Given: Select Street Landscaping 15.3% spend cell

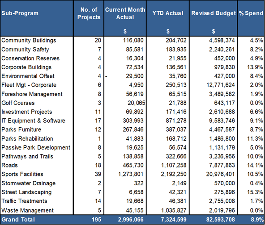Looking at the screenshot, I should coord(255,192).
